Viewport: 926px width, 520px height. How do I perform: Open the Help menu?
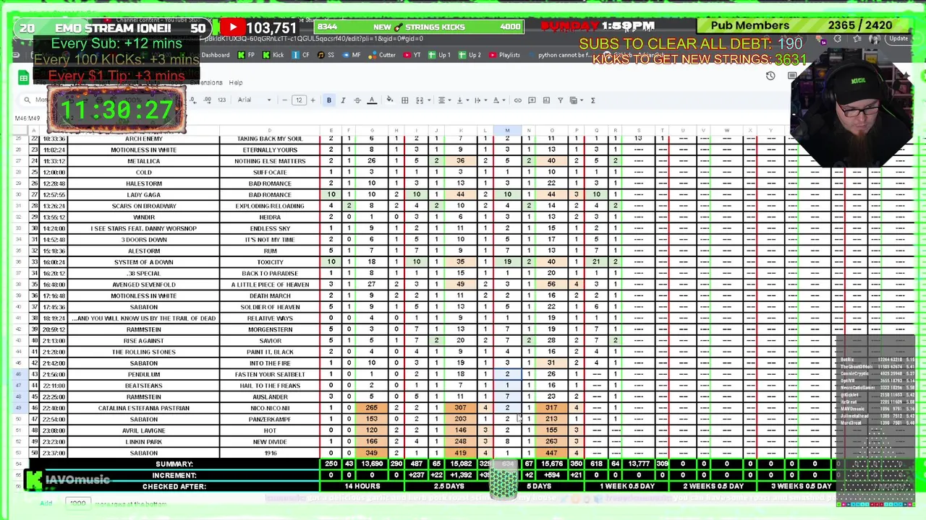236,82
